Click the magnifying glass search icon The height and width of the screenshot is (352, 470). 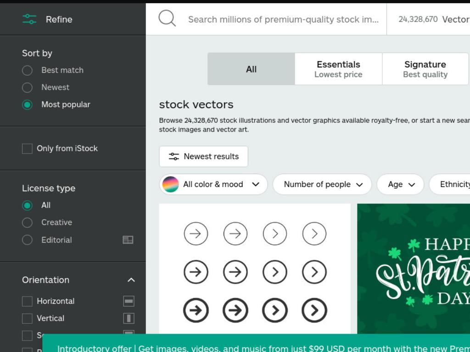pyautogui.click(x=167, y=18)
